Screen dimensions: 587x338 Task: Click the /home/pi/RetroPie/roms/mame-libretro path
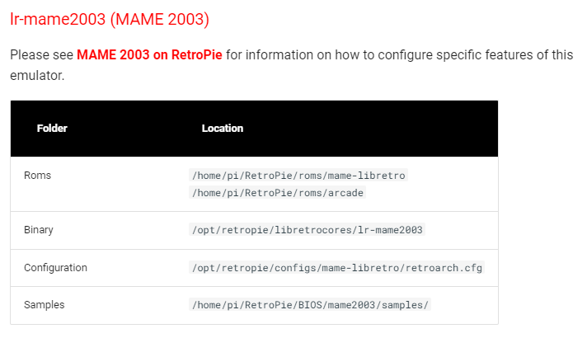298,176
